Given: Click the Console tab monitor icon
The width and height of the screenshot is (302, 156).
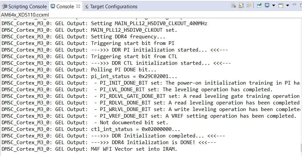Looking at the screenshot, I should 53,7.
